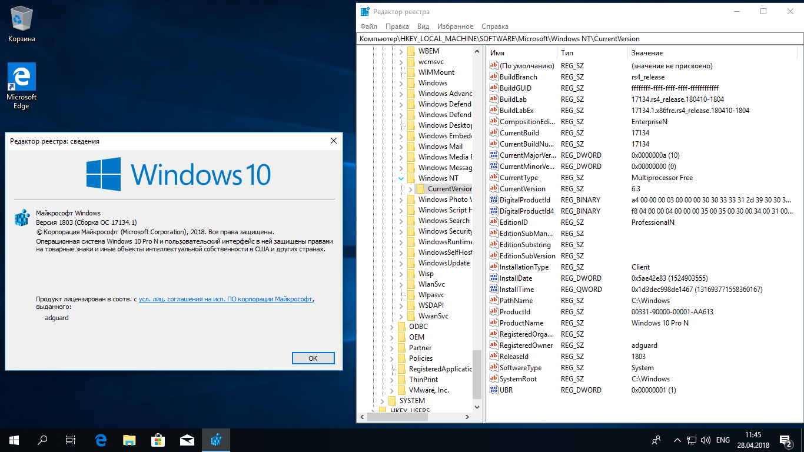Select the RegisteredOwner value name
This screenshot has width=804, height=452.
[x=526, y=345]
